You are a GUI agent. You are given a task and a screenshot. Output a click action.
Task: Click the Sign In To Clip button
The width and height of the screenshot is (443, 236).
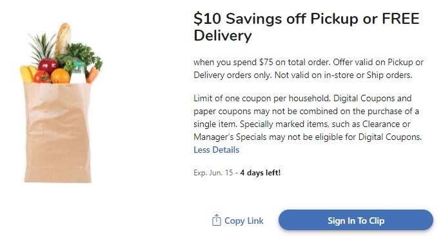tap(356, 221)
